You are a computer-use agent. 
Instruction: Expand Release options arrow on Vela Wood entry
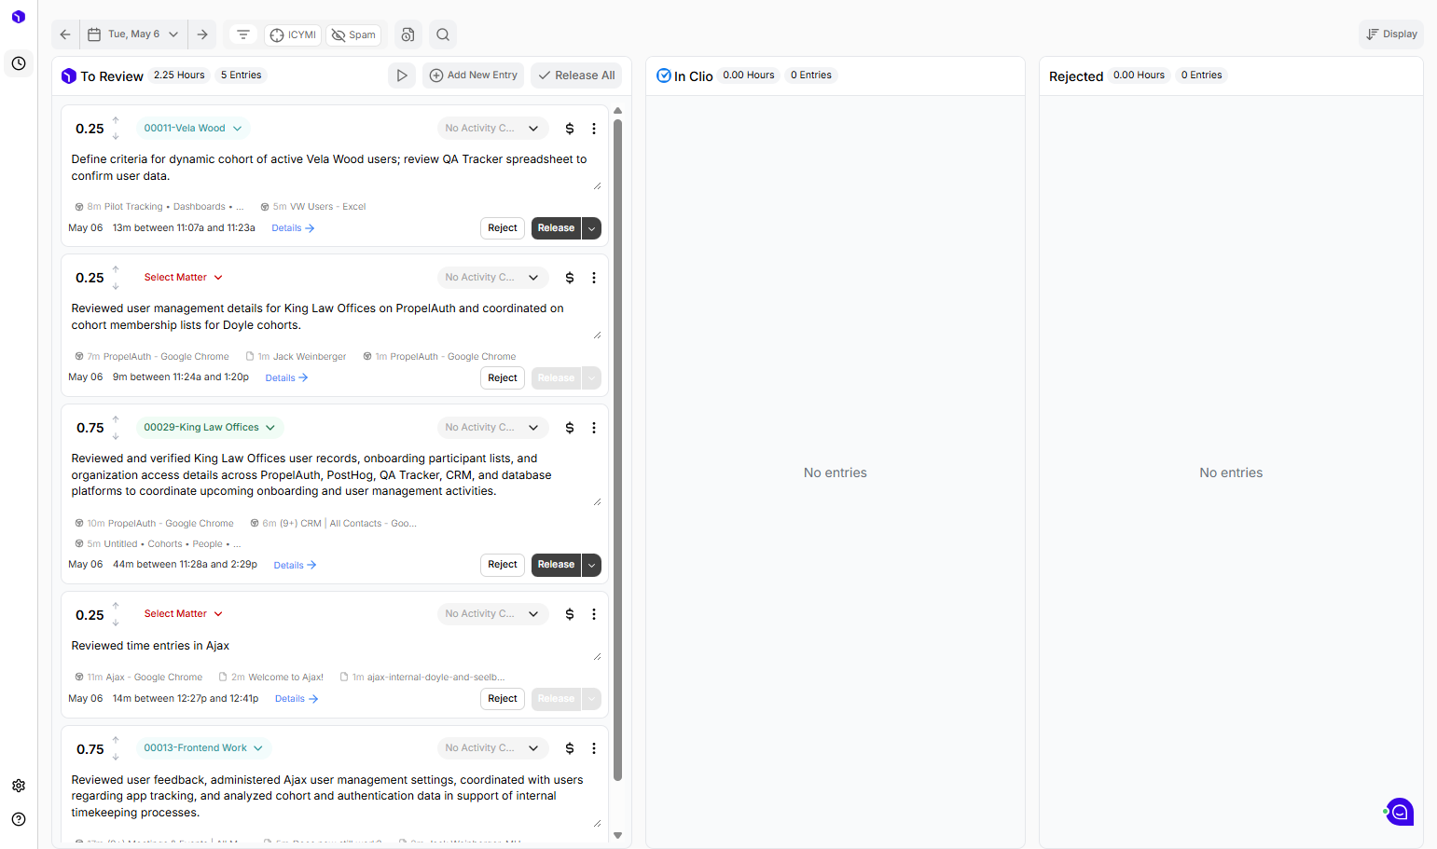pyautogui.click(x=591, y=228)
